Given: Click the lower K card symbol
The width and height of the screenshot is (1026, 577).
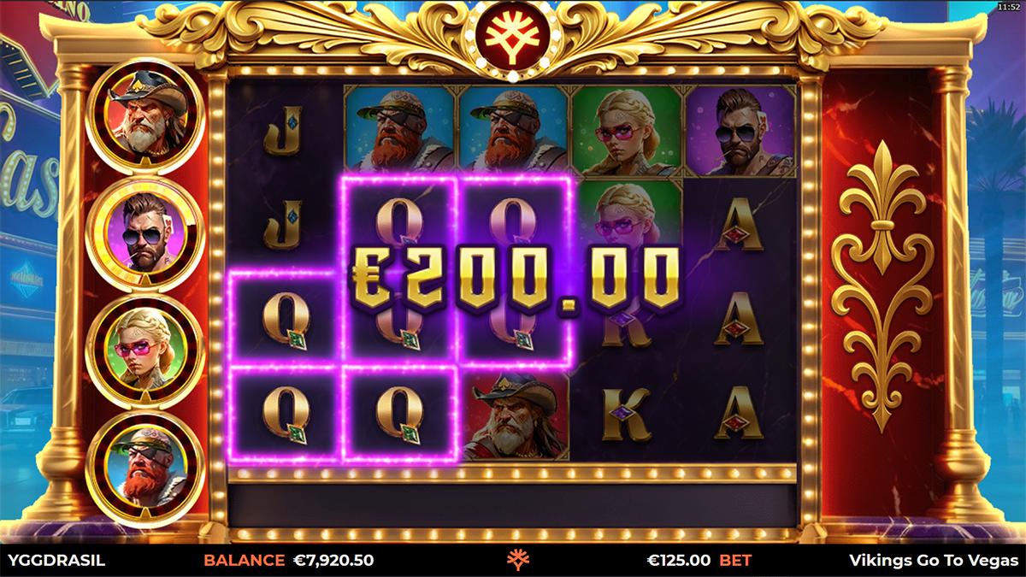Looking at the screenshot, I should 627,415.
